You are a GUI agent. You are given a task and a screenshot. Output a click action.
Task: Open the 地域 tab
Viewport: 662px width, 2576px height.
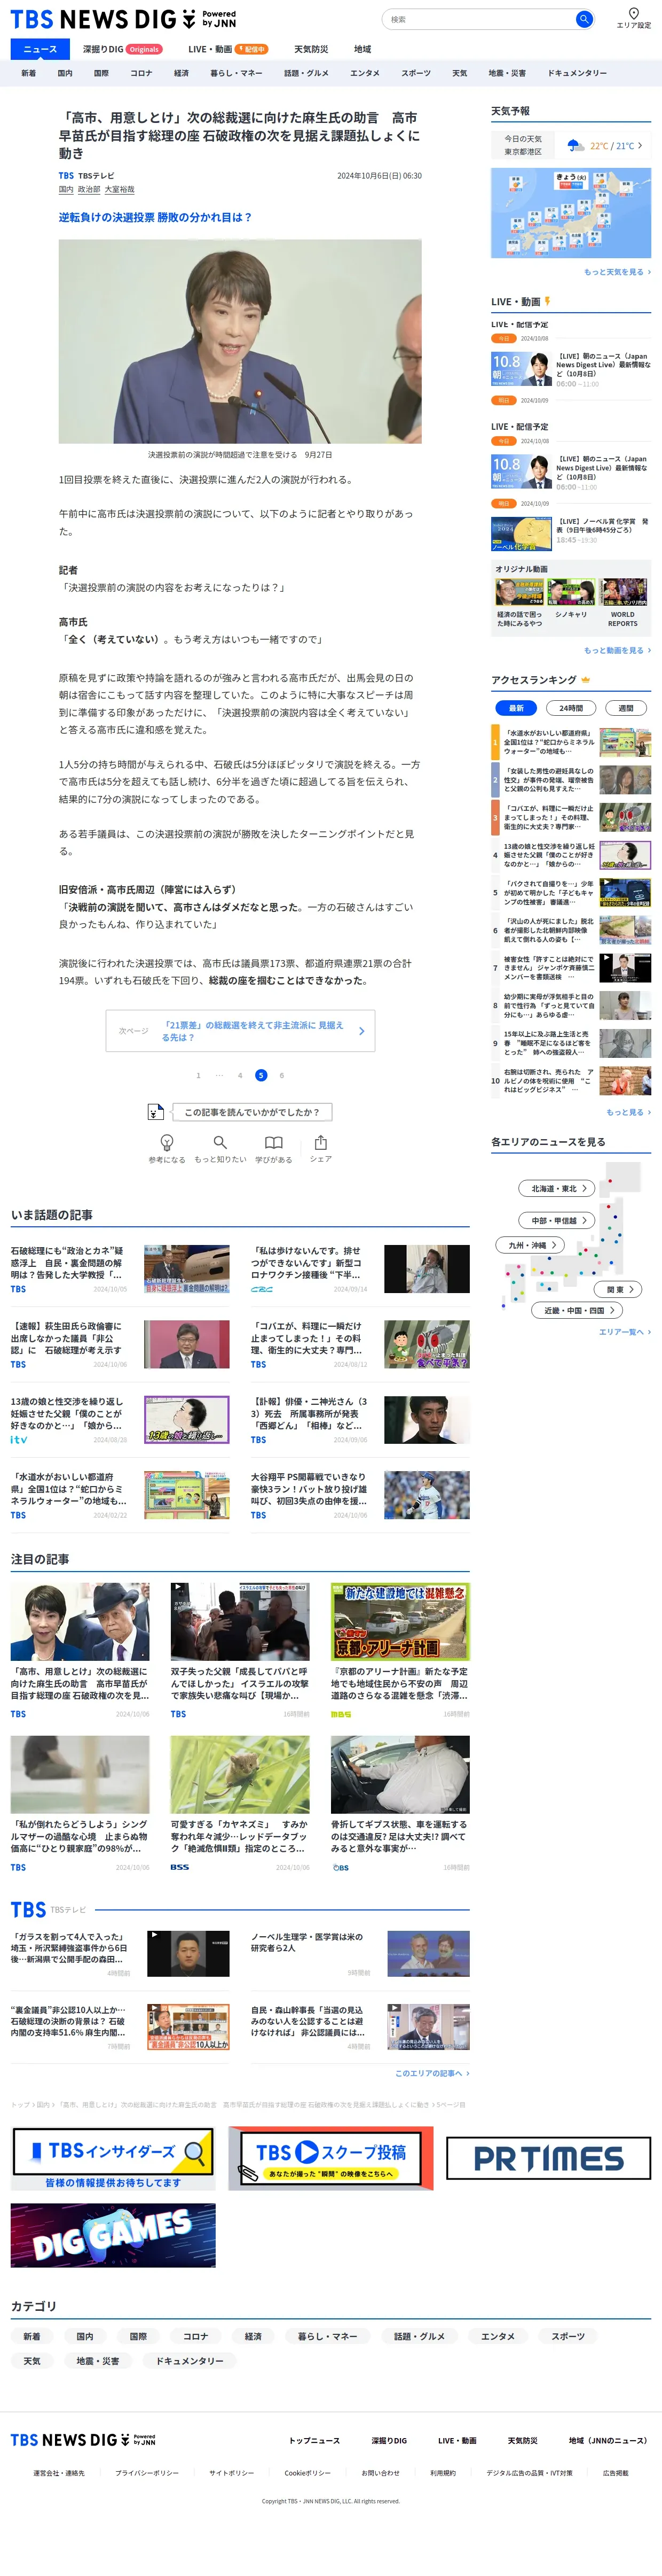[x=362, y=49]
